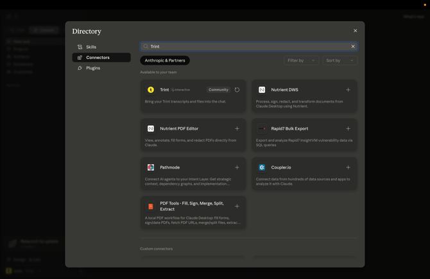
Task: Click the Community badge on Trint
Action: (x=218, y=90)
